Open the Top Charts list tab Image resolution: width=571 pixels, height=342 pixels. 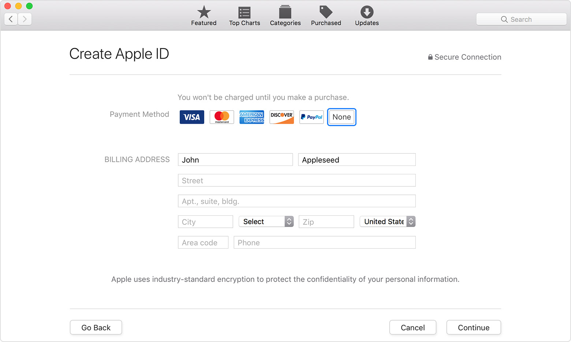tap(245, 16)
